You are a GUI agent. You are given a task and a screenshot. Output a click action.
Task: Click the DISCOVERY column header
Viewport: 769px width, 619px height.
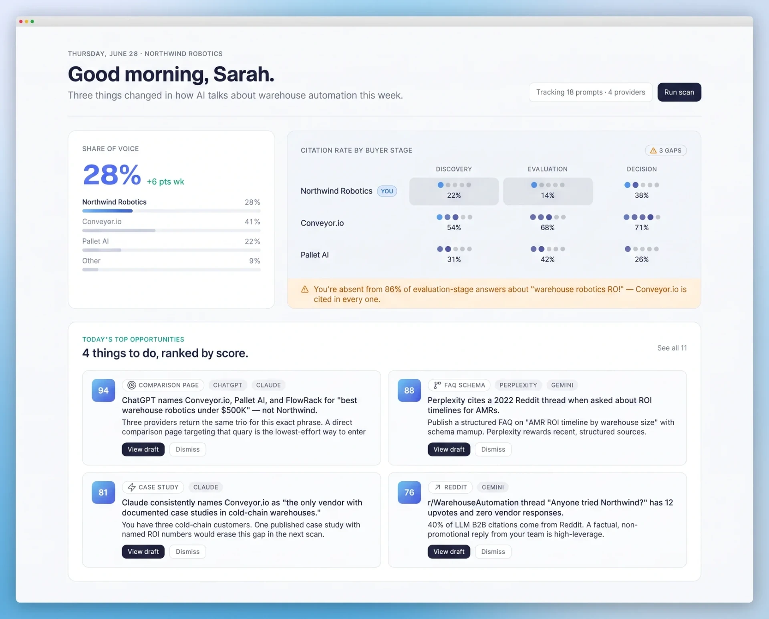pos(454,169)
